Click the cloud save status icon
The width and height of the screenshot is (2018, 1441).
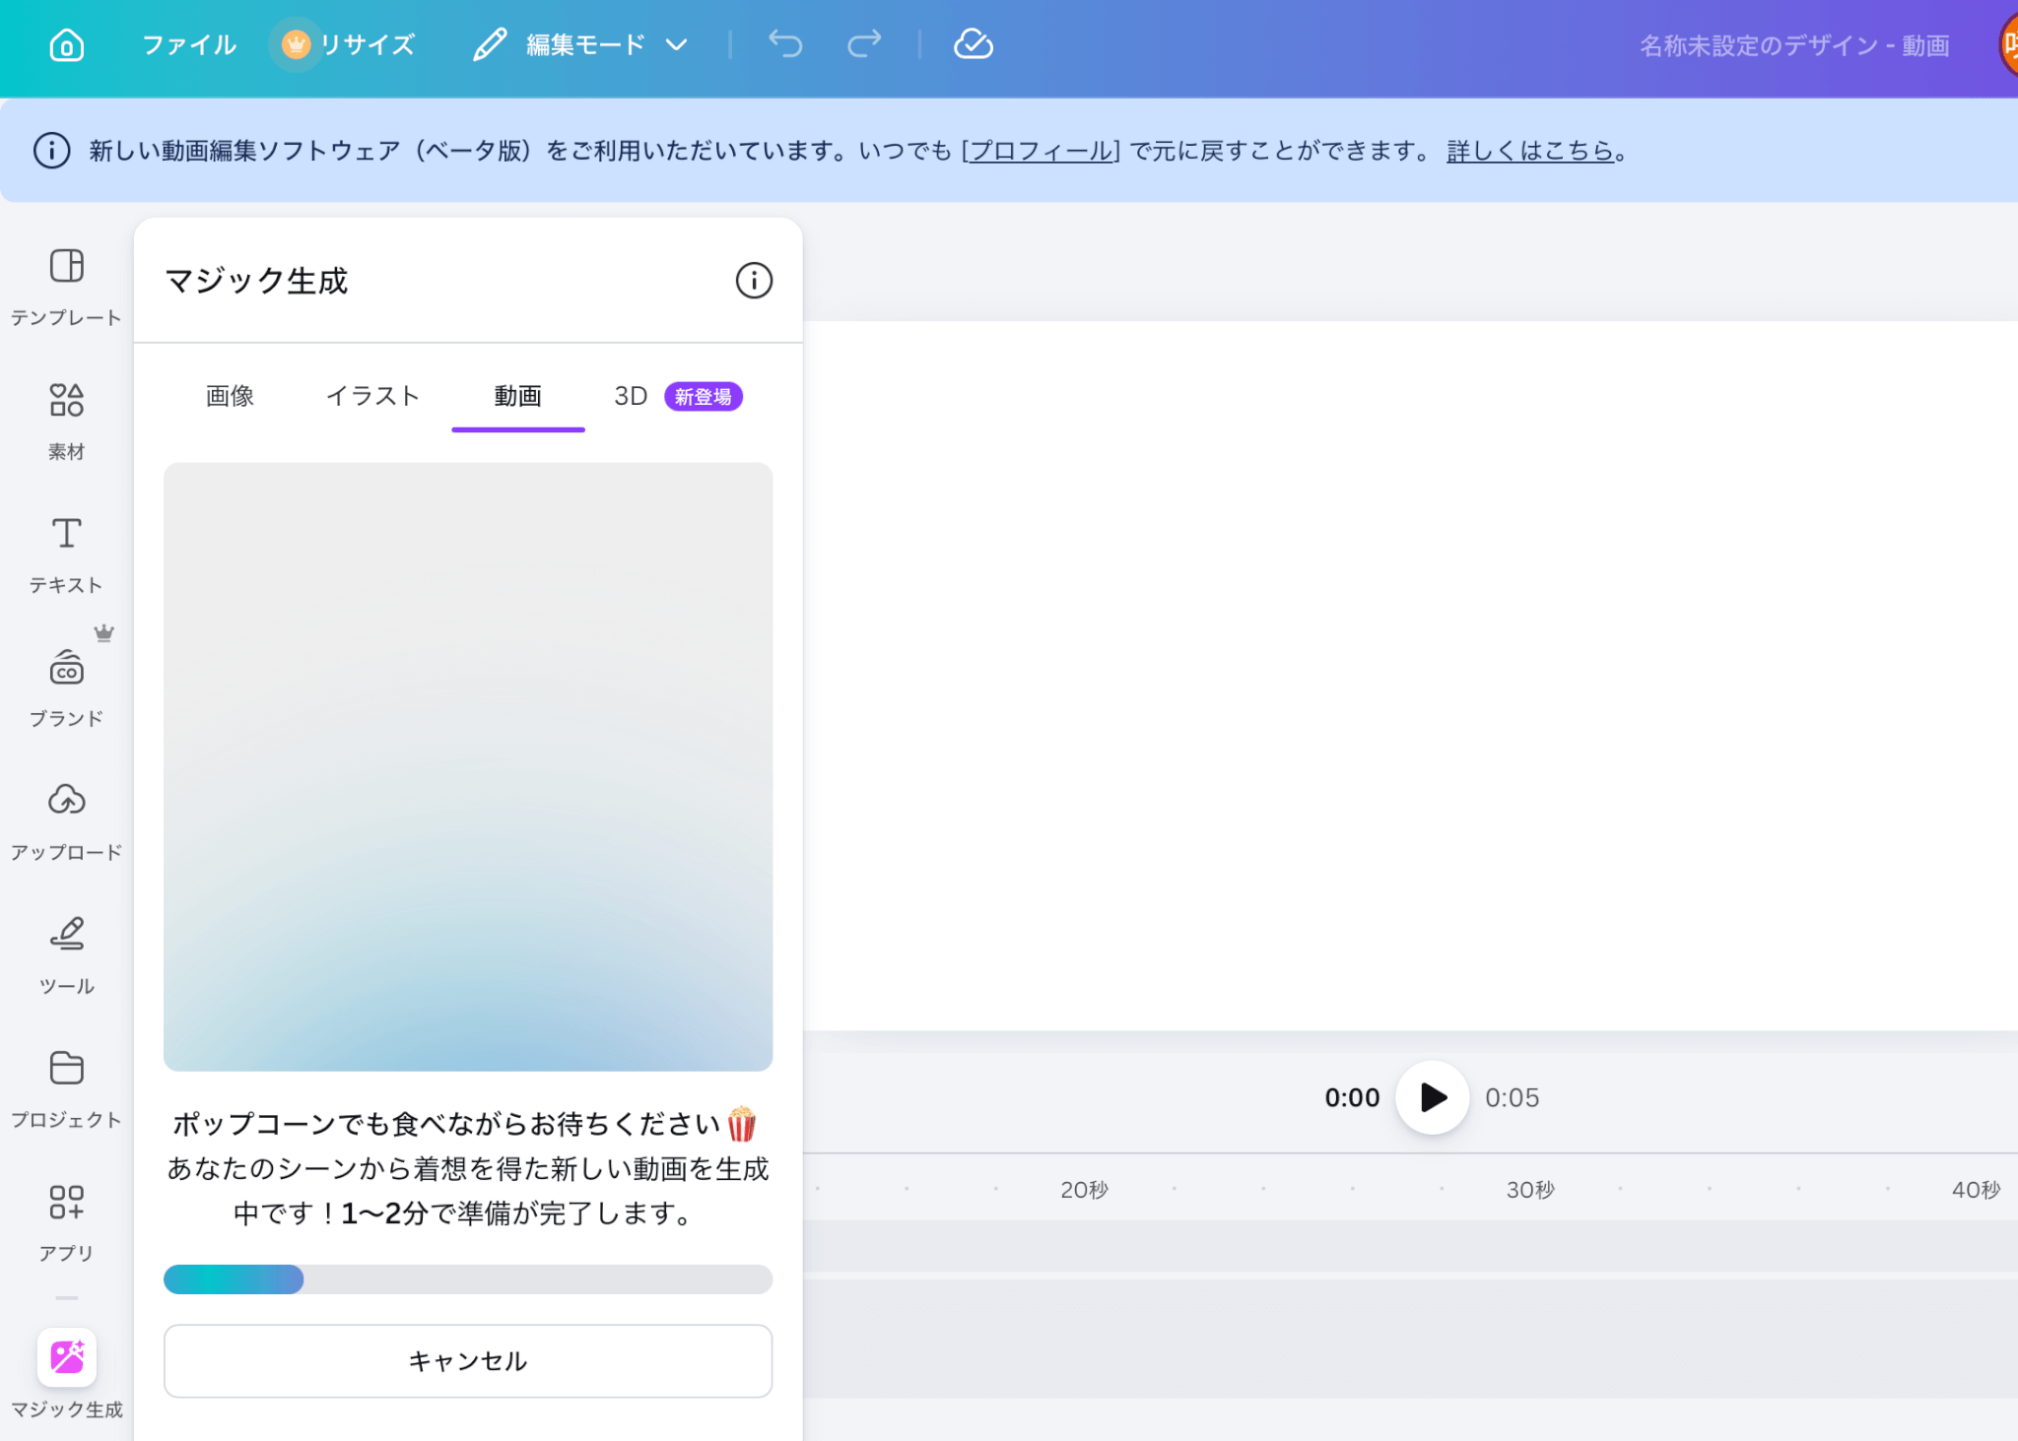point(973,44)
